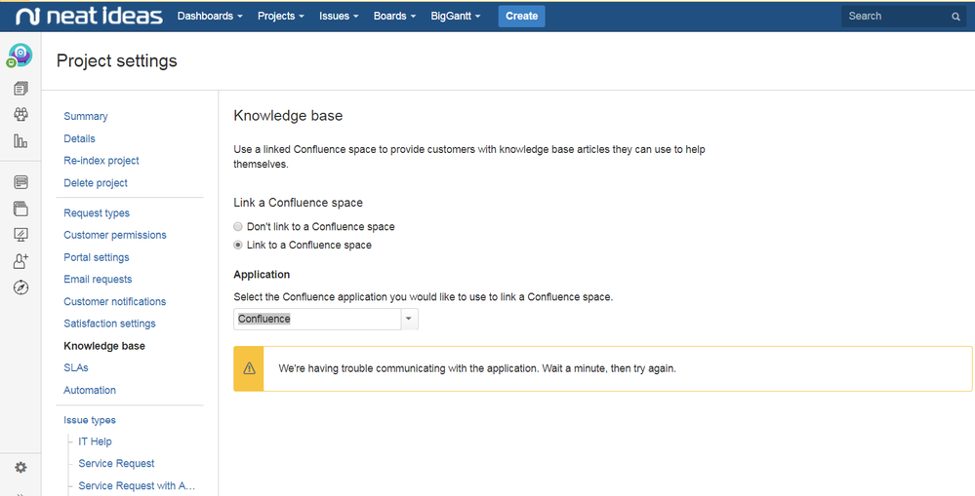This screenshot has height=496, width=975.
Task: Open the Boards dropdown menu
Action: click(x=394, y=17)
